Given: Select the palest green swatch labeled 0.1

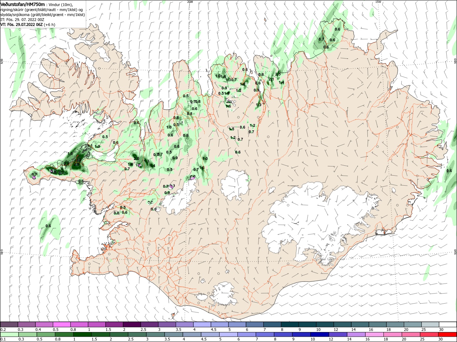Looking at the screenshot, I should point(9,335).
